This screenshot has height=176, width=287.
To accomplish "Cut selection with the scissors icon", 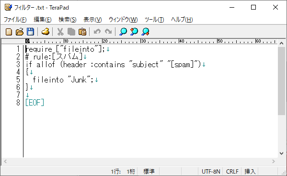I will [60, 32].
